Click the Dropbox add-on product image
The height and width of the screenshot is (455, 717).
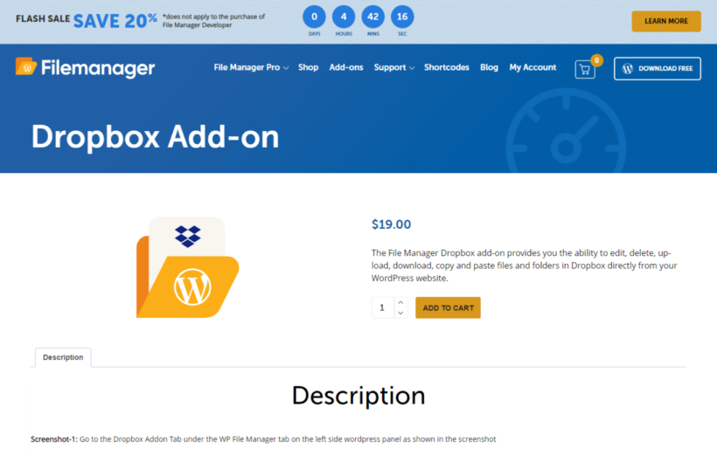coord(187,268)
